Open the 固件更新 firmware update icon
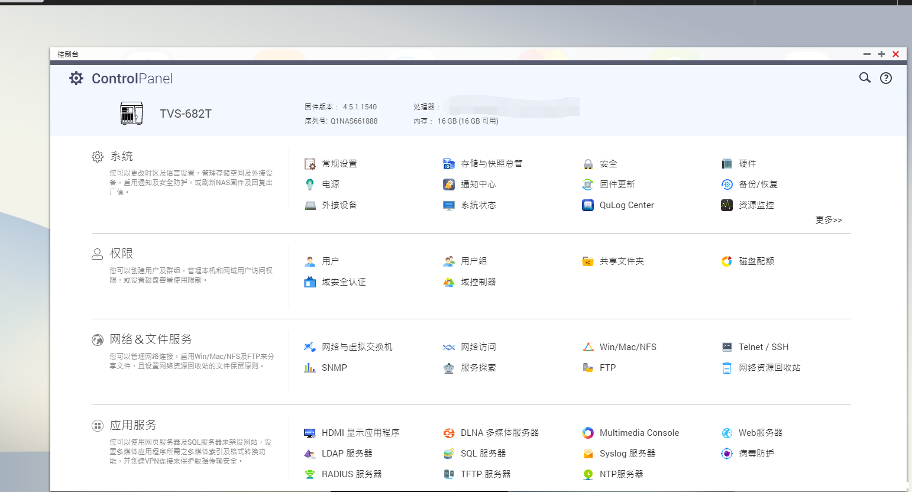Screen dimensions: 912x492 588,184
